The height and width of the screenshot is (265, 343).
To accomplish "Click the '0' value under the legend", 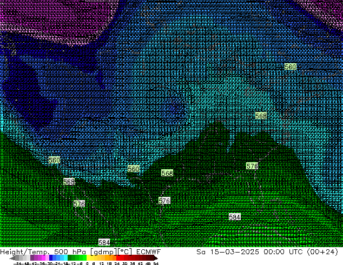I will (87, 263).
